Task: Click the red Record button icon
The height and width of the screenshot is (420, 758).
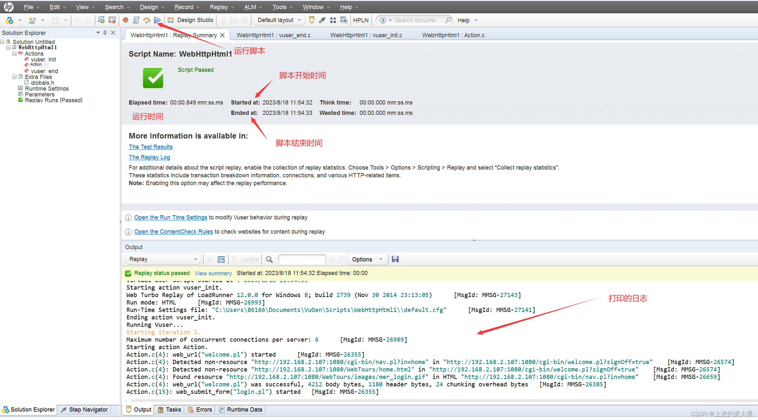Action: click(x=125, y=20)
